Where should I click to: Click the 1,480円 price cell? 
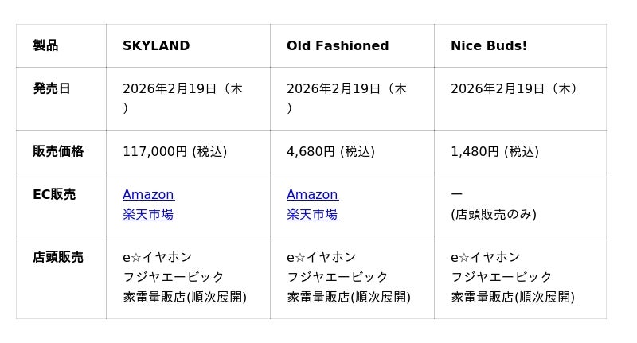pos(494,151)
